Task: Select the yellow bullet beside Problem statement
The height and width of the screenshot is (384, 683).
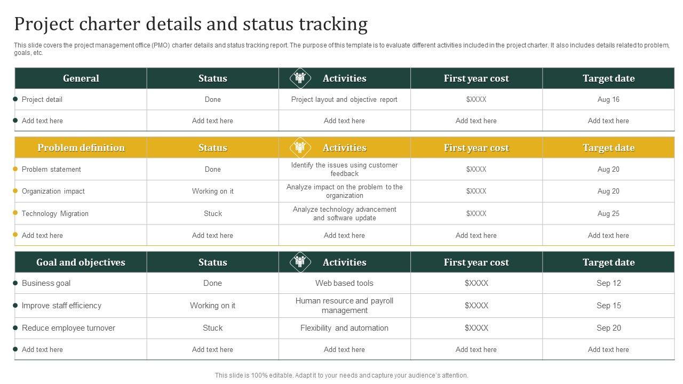Action: pos(15,169)
